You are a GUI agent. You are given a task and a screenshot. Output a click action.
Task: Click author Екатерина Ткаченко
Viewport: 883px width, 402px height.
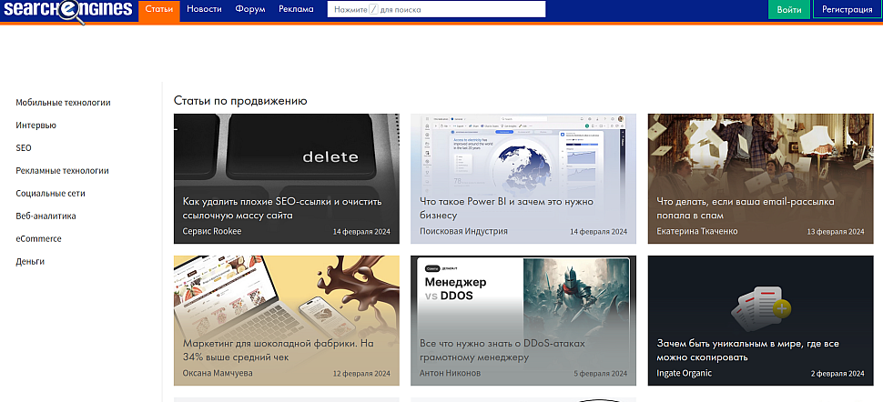pos(697,231)
